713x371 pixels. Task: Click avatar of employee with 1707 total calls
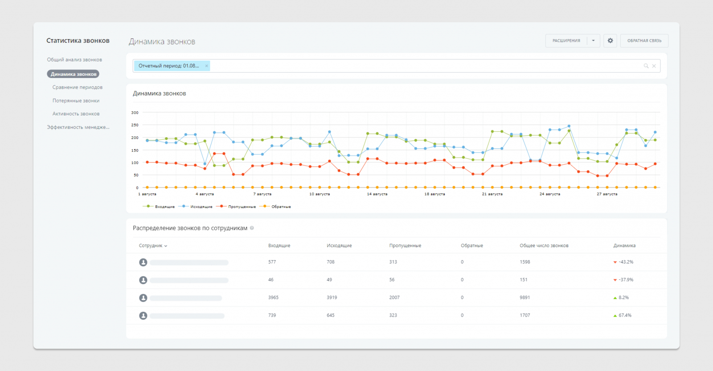143,316
